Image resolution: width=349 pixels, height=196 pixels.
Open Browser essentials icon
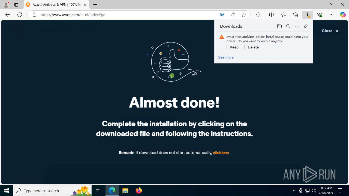(320, 15)
